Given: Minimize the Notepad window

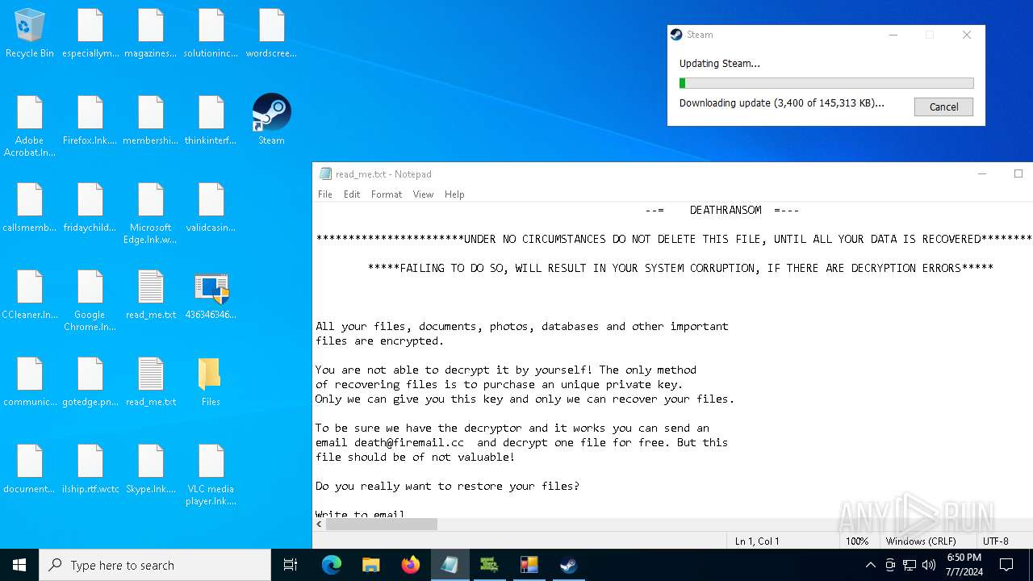Looking at the screenshot, I should [982, 173].
